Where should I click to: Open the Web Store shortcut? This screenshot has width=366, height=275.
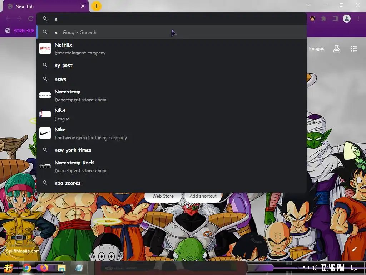click(x=163, y=196)
